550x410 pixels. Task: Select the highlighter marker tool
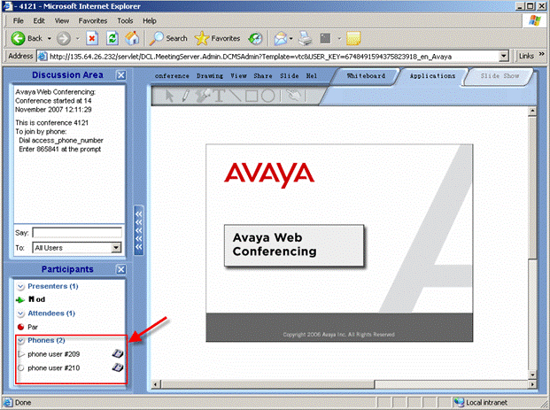pyautogui.click(x=203, y=96)
